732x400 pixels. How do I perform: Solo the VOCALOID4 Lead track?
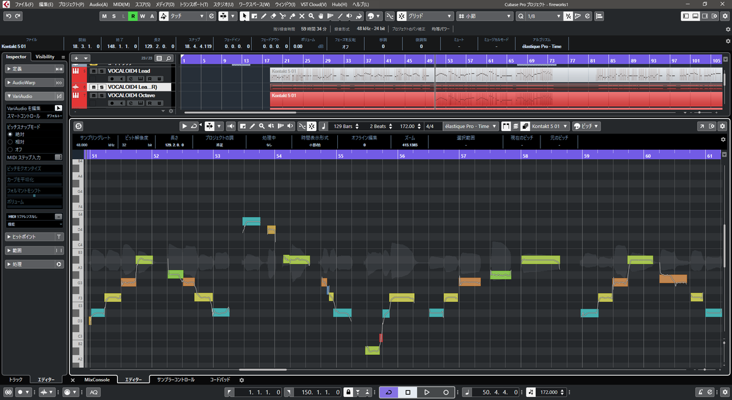101,71
